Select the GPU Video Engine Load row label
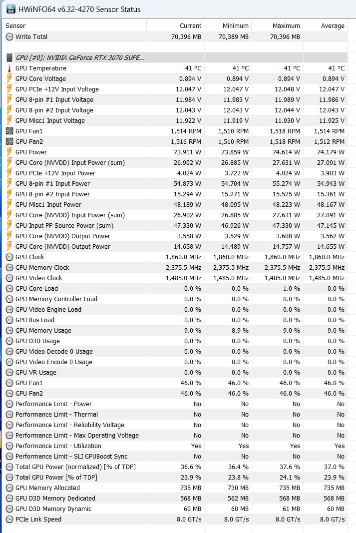 (x=48, y=310)
